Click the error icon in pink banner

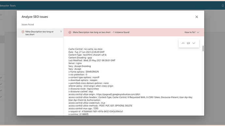point(70,32)
